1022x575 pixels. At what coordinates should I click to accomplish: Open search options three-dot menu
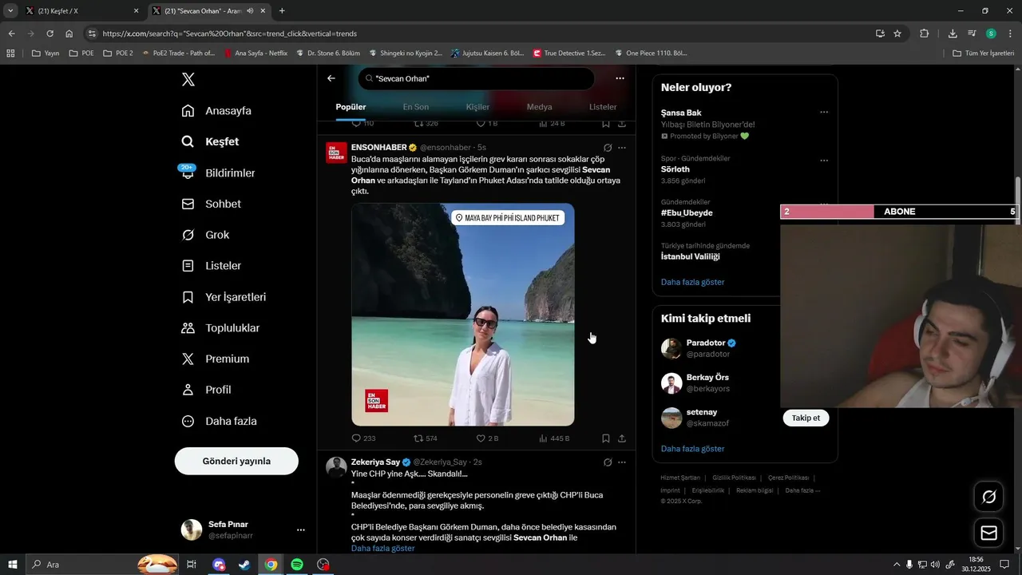click(620, 78)
